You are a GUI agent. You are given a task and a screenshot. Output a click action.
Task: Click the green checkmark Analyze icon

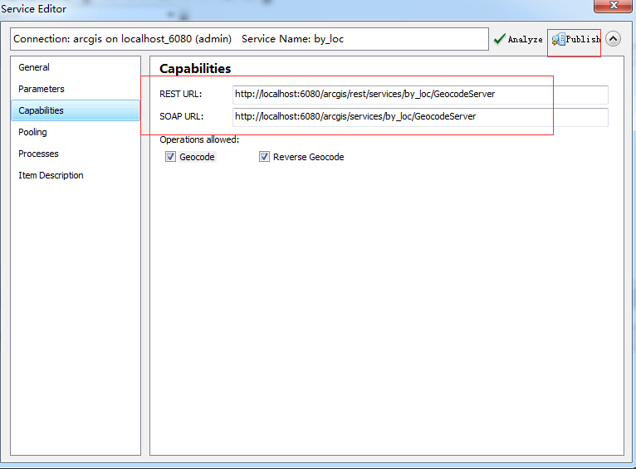(x=499, y=39)
